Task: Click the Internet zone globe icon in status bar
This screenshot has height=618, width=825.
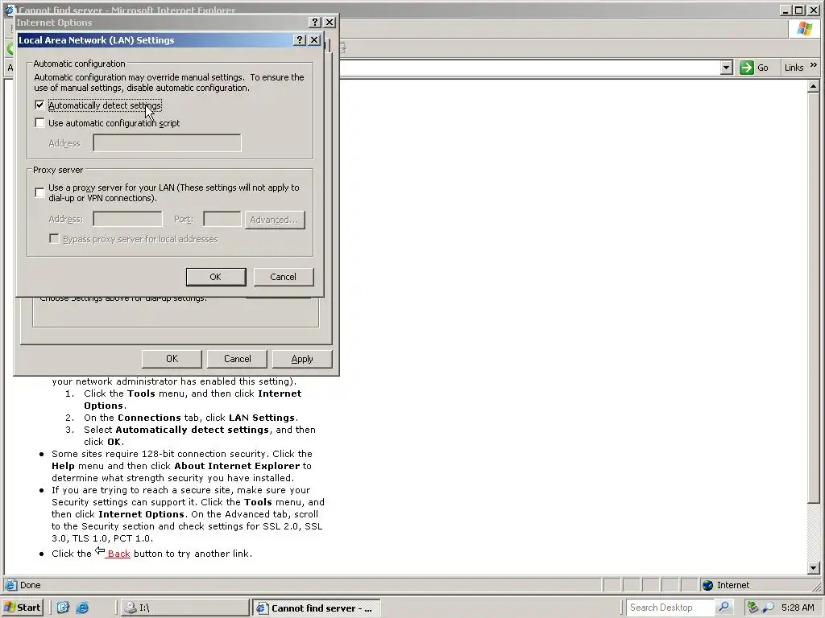Action: (x=707, y=585)
